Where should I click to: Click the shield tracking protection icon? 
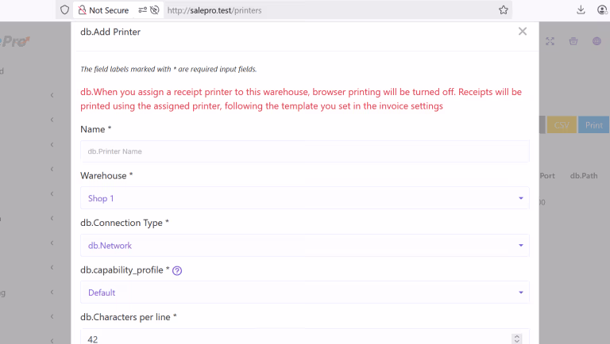(x=64, y=10)
